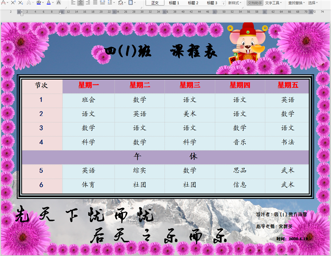Click the 星期三 table header cell
The height and width of the screenshot is (256, 331).
190,85
